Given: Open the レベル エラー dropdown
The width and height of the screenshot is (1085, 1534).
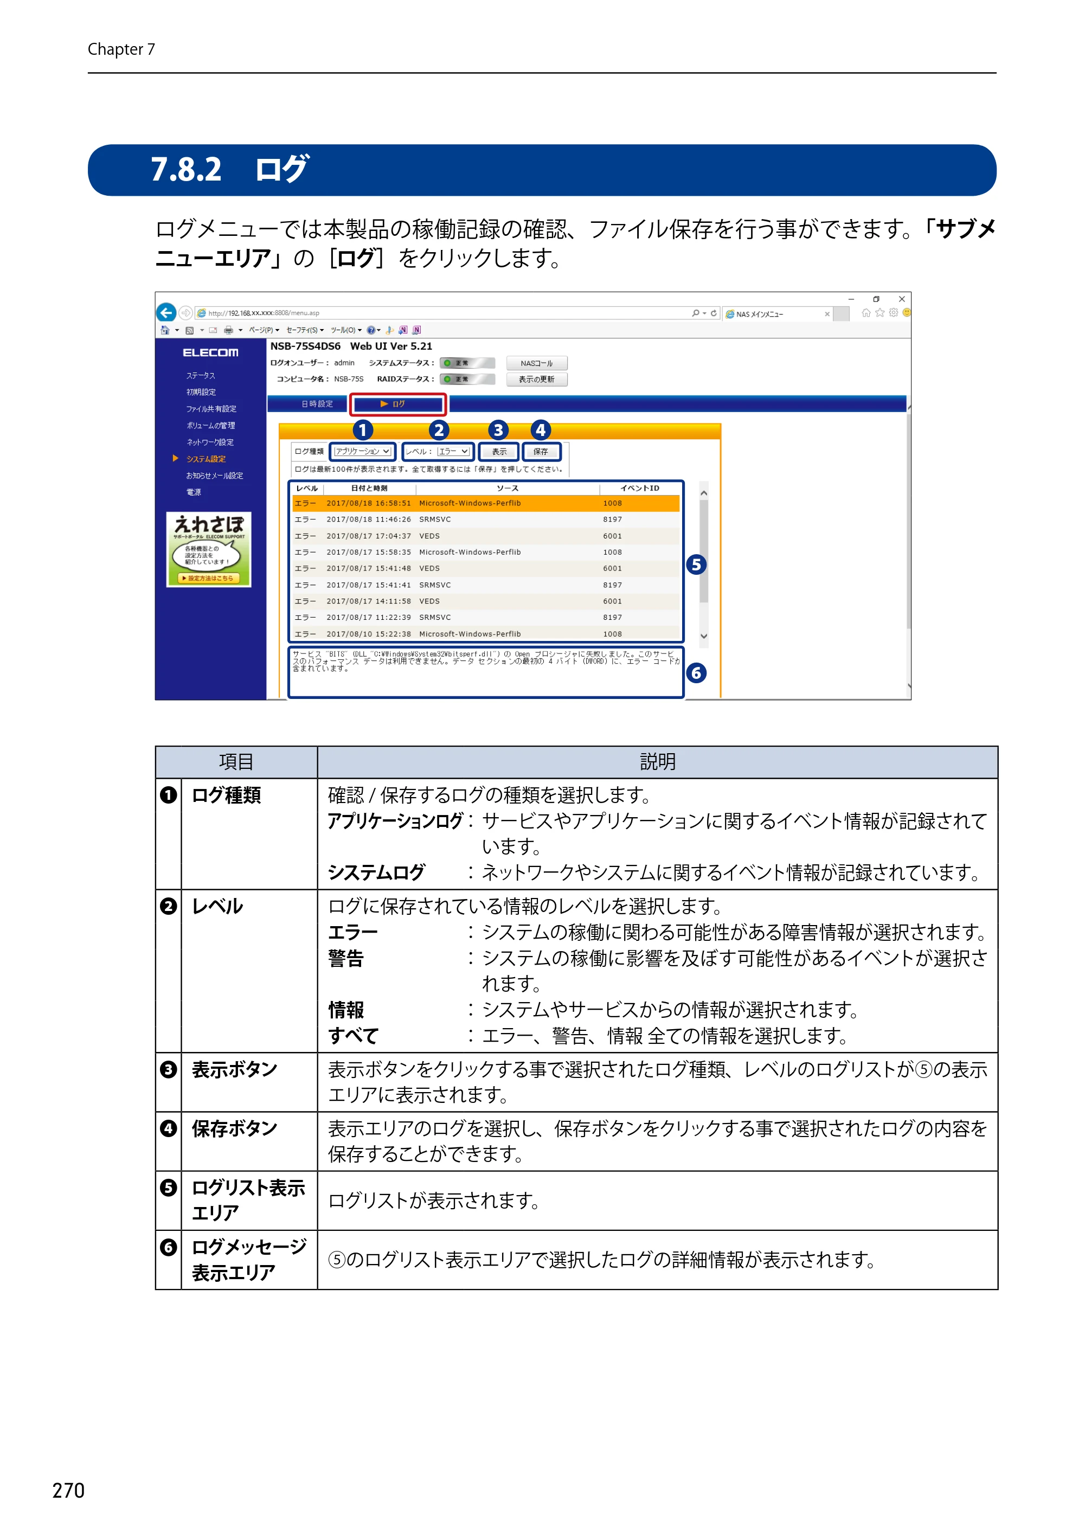Looking at the screenshot, I should coord(453,452).
